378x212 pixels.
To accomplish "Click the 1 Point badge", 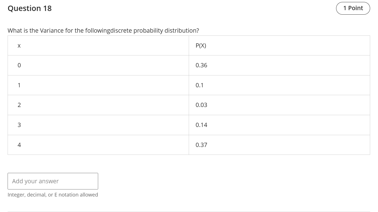I will (x=353, y=8).
